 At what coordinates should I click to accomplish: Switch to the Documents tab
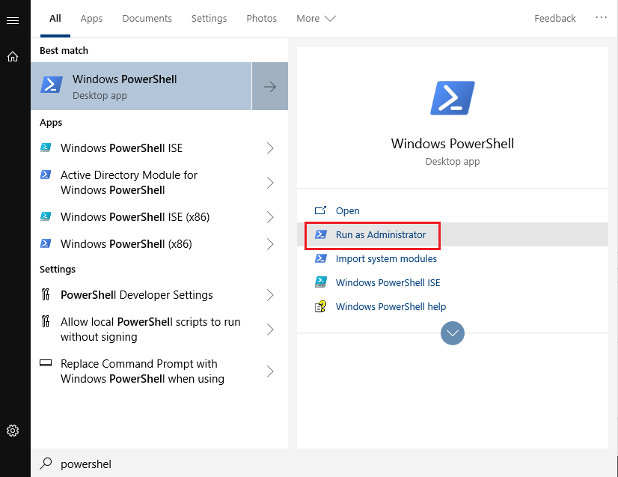(147, 19)
